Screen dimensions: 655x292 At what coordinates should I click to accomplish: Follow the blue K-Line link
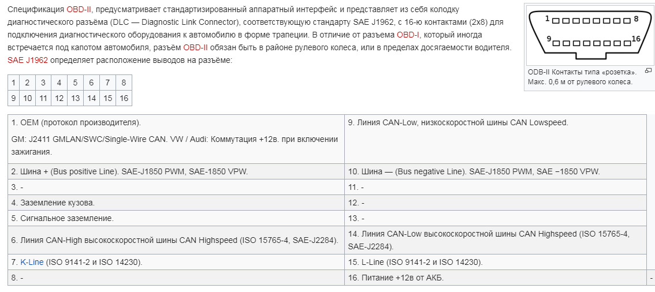[32, 262]
